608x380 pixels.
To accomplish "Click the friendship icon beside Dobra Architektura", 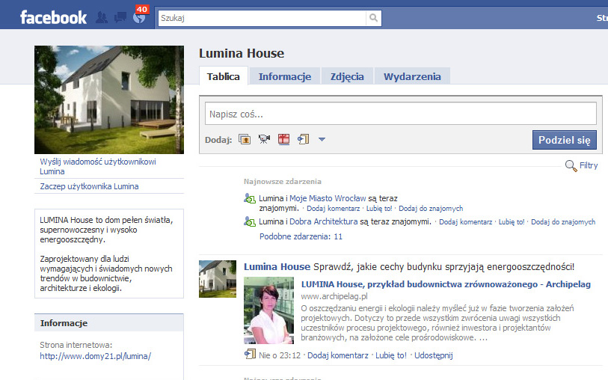I will pyautogui.click(x=250, y=222).
